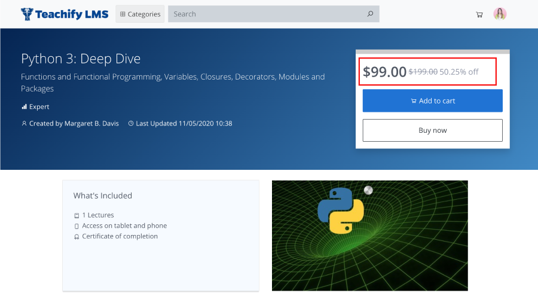Click the 1 Lectures entry
The image size is (538, 296).
pos(98,215)
